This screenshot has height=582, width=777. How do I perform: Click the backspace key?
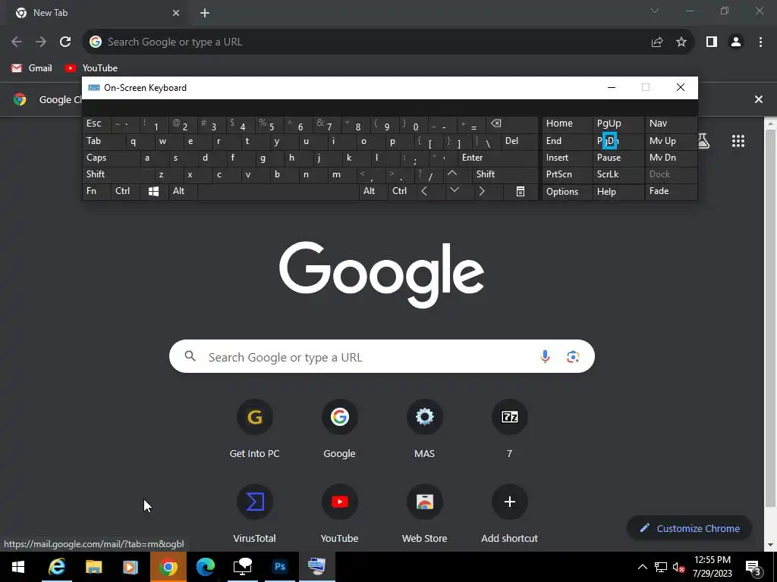click(512, 124)
